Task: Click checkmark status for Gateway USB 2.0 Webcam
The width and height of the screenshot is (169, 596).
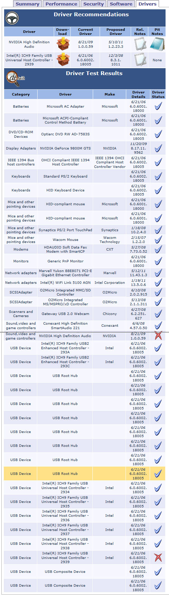Action: (158, 314)
